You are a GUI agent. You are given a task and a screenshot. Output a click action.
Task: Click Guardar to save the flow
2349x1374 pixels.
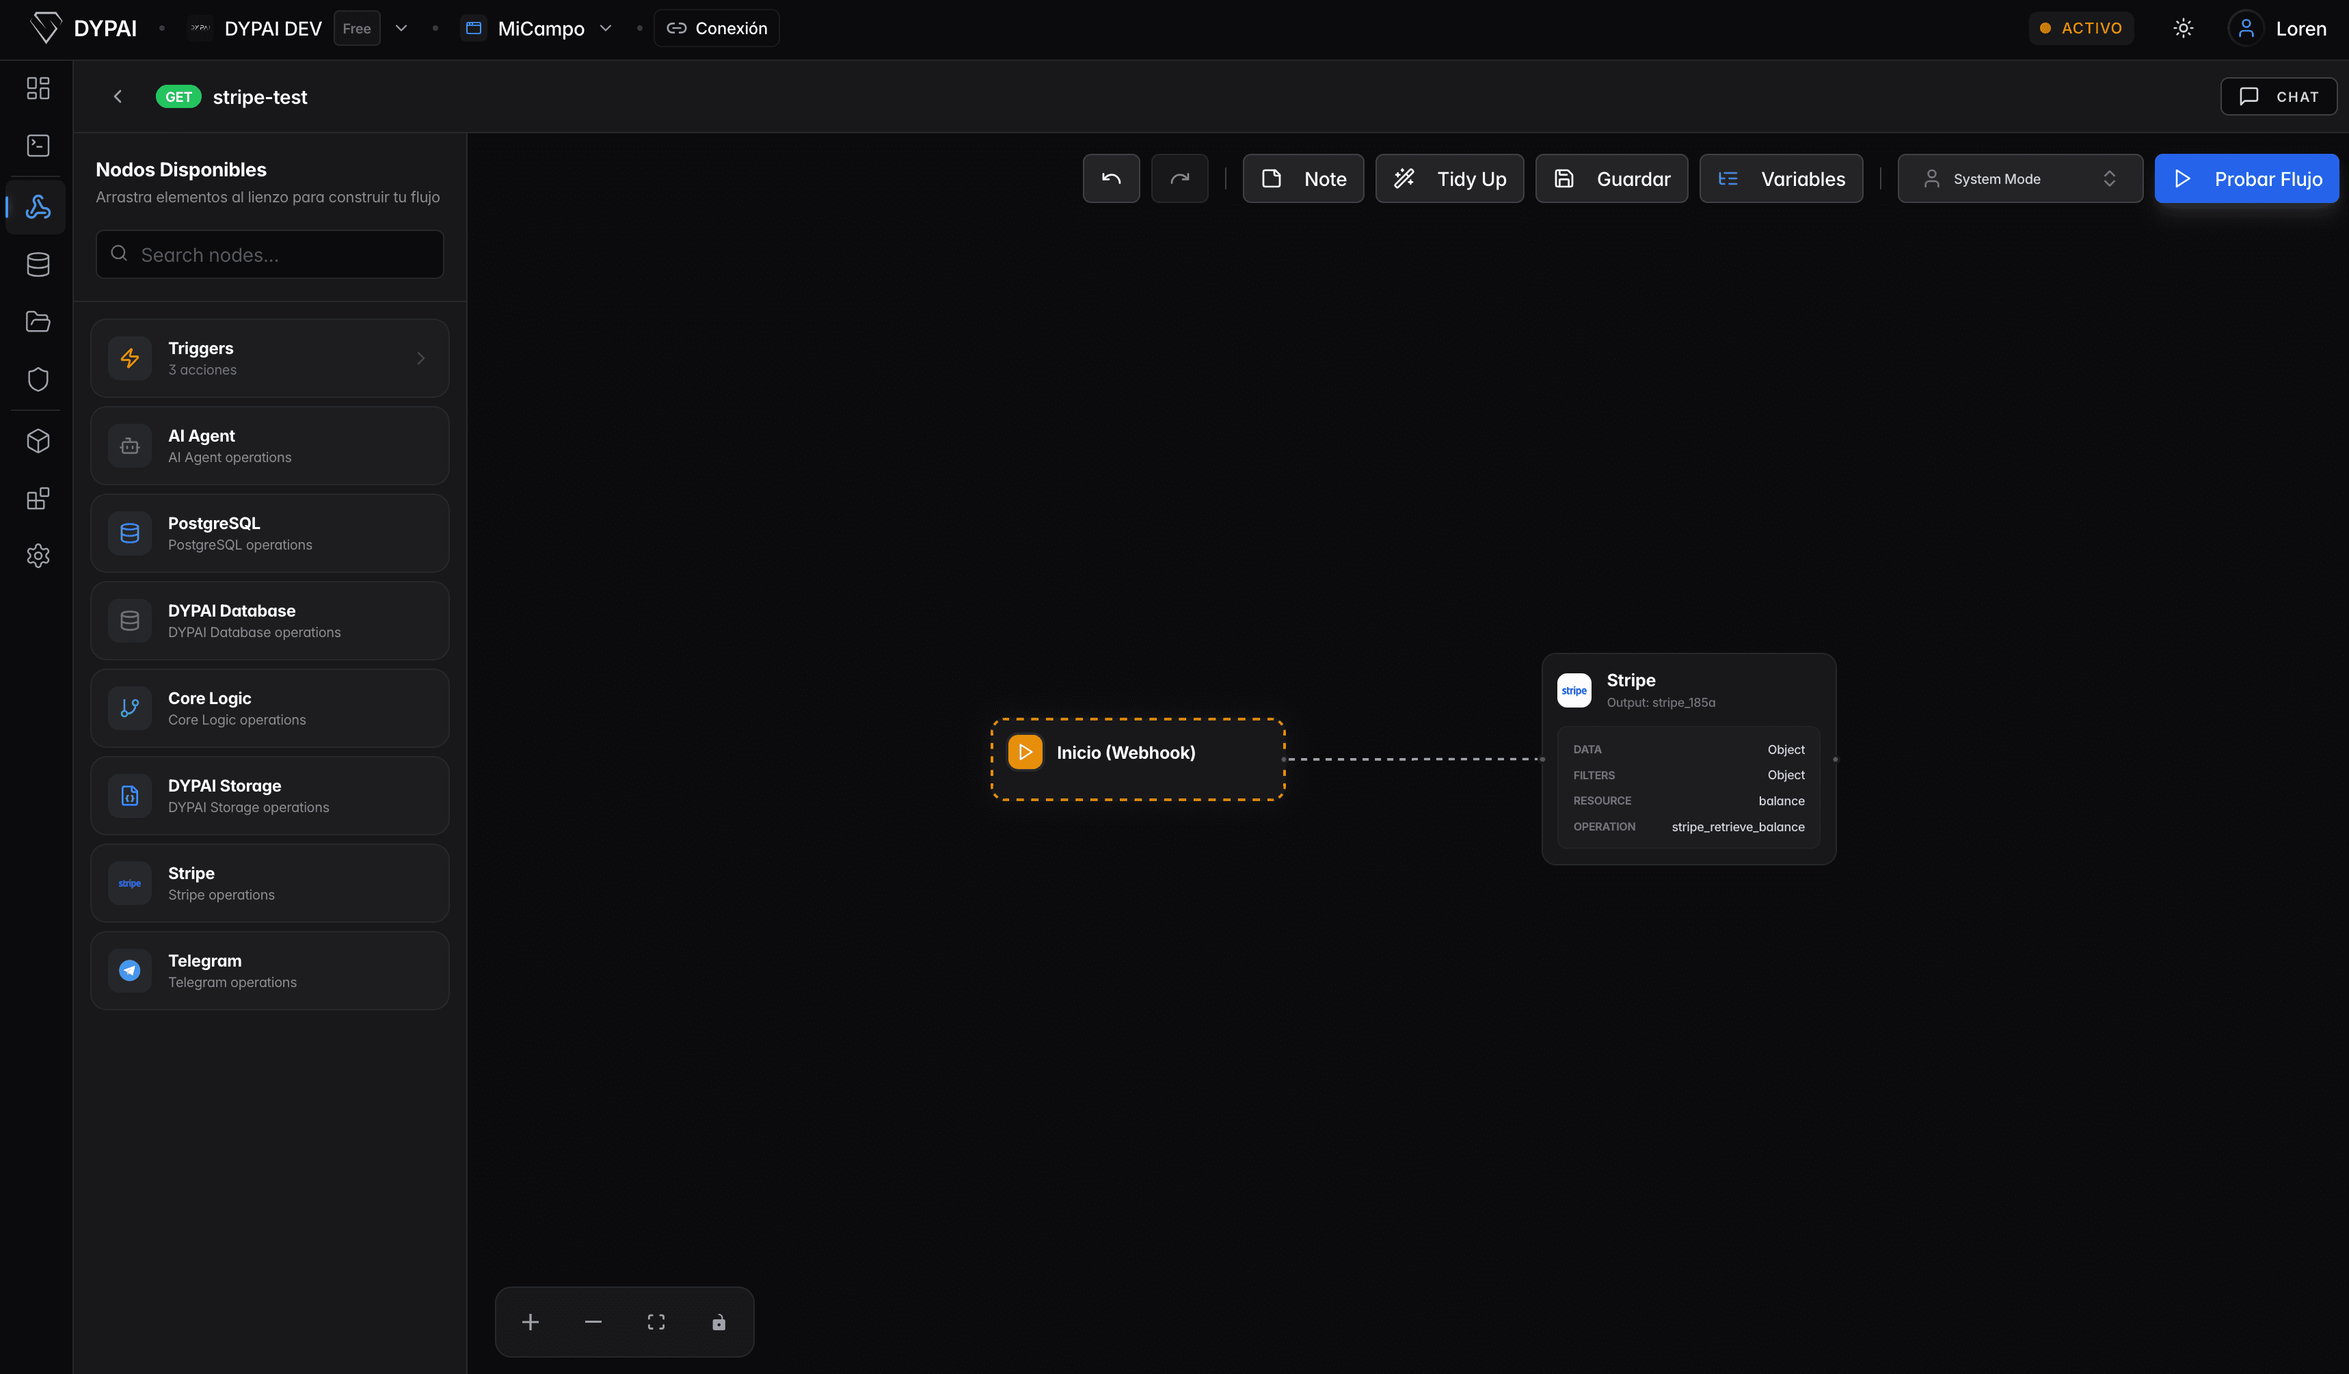click(1611, 178)
